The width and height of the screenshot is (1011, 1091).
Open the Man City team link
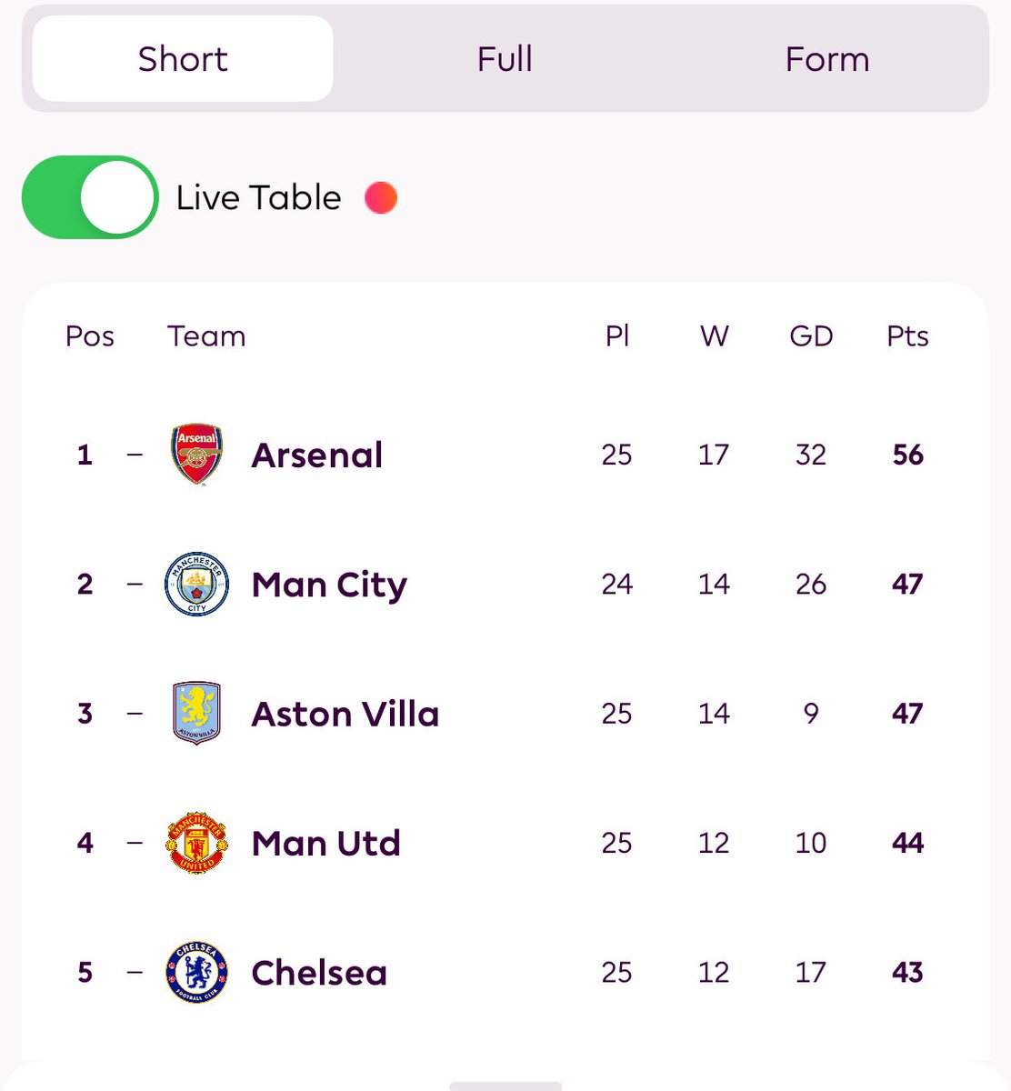329,585
